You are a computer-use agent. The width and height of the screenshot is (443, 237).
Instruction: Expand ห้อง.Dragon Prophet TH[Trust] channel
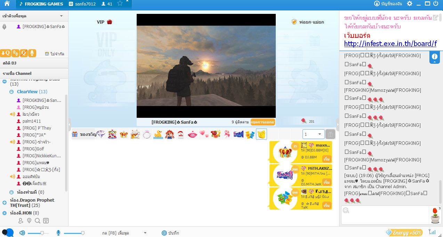(5, 202)
